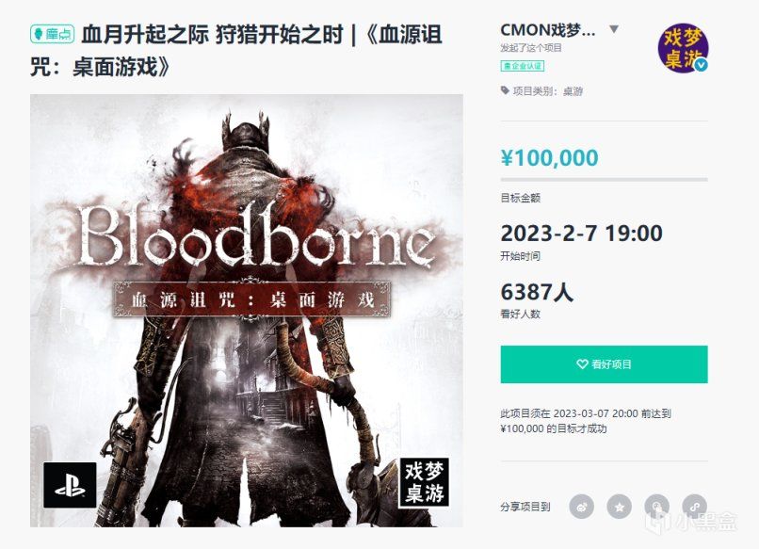This screenshot has width=759, height=549.
Task: Click the star share icon
Action: (620, 505)
